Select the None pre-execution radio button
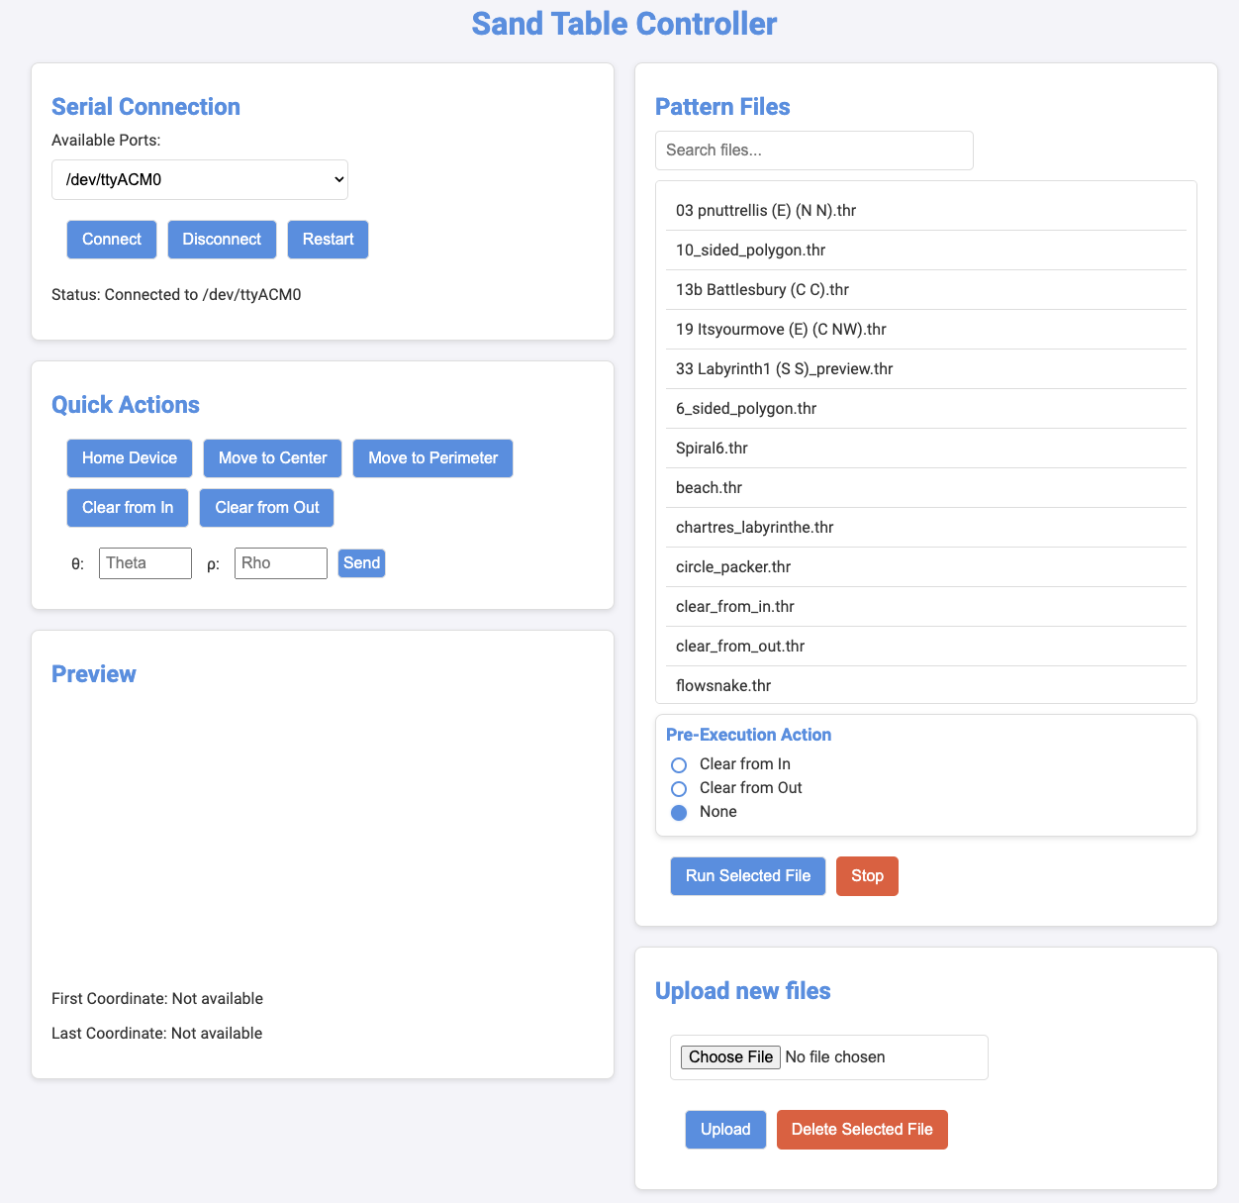1239x1203 pixels. point(679,813)
